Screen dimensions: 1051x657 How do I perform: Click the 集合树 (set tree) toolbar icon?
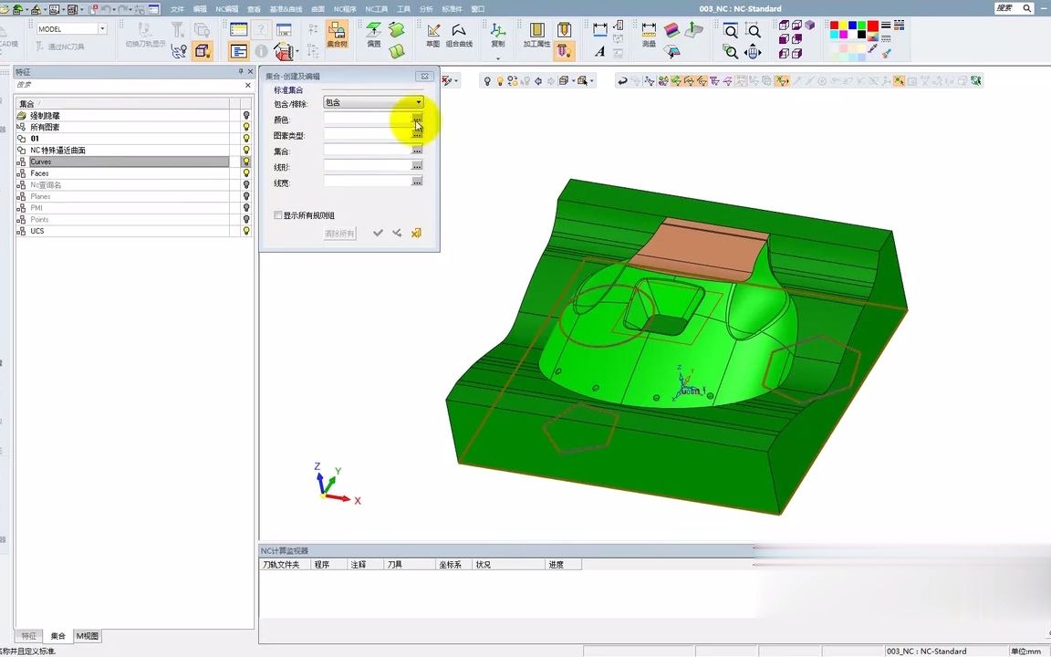[x=337, y=35]
